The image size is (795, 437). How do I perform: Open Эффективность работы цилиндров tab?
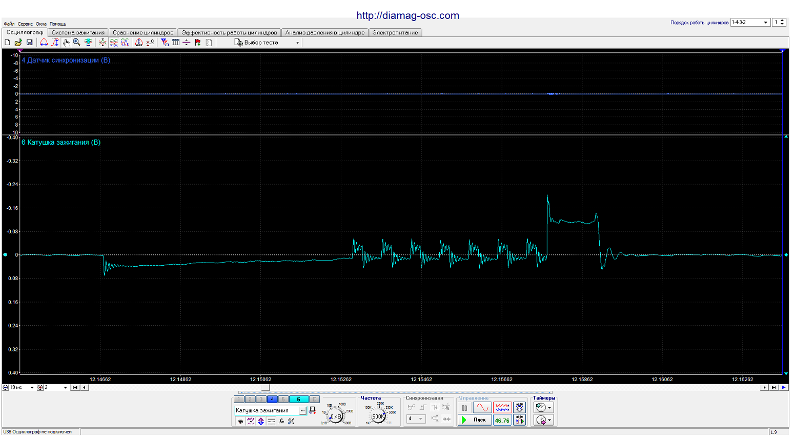click(229, 32)
